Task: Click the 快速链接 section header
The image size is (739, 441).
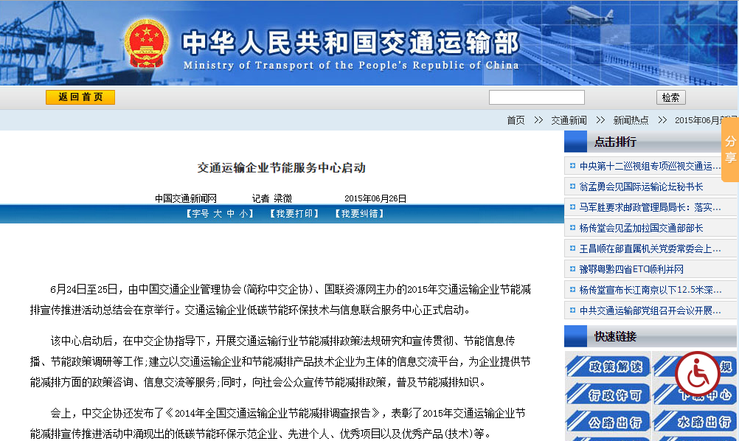Action: coord(615,336)
